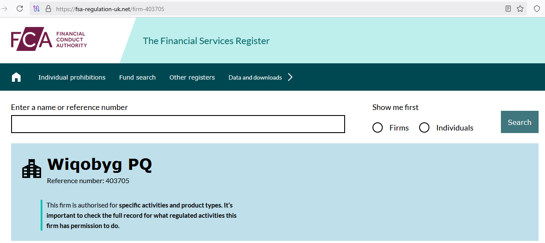Click the firm building icon
Image resolution: width=545 pixels, height=243 pixels.
32,169
